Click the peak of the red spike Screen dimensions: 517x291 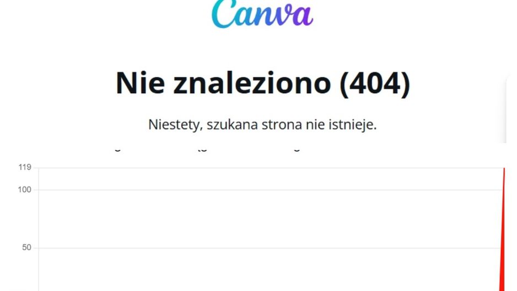point(504,169)
